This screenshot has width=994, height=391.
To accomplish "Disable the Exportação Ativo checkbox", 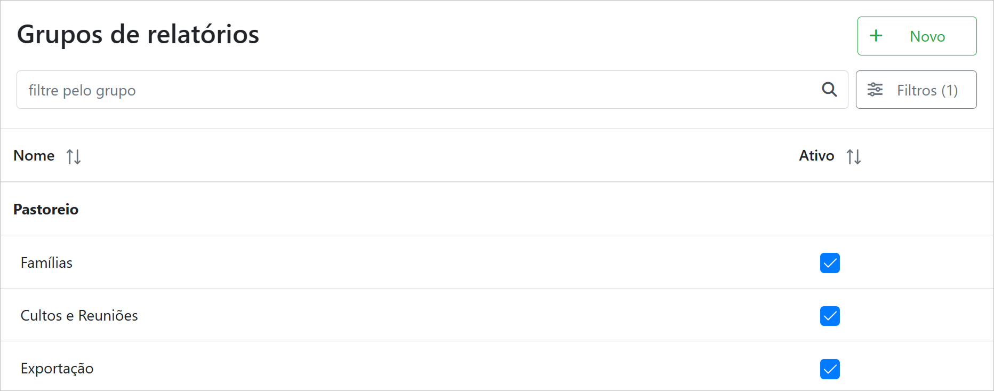I will coord(830,369).
